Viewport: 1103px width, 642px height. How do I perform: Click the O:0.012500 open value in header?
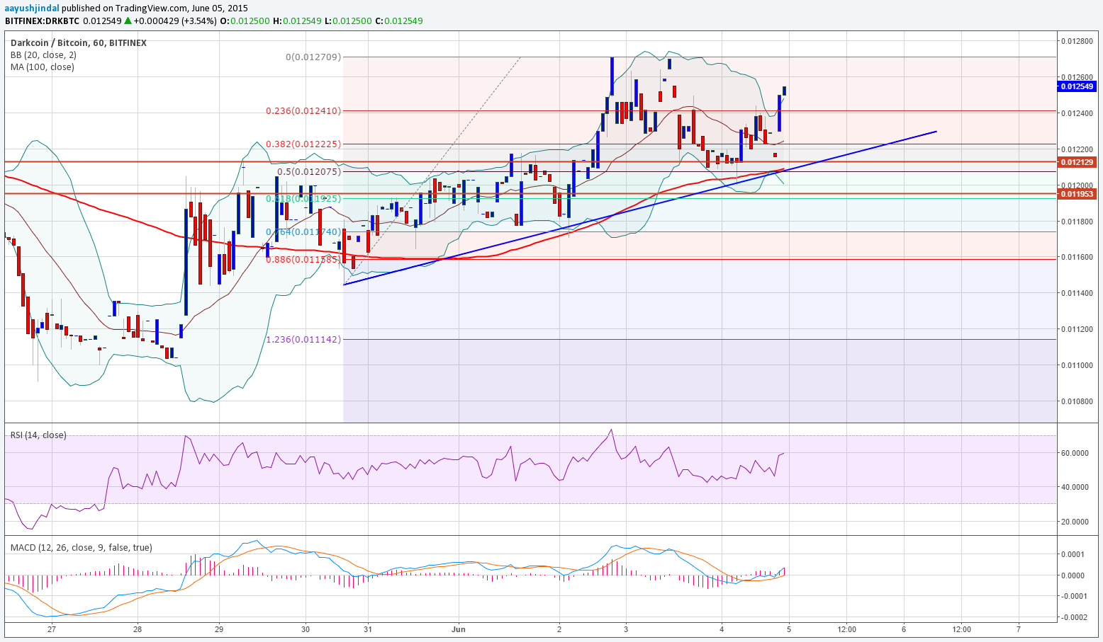[245, 21]
